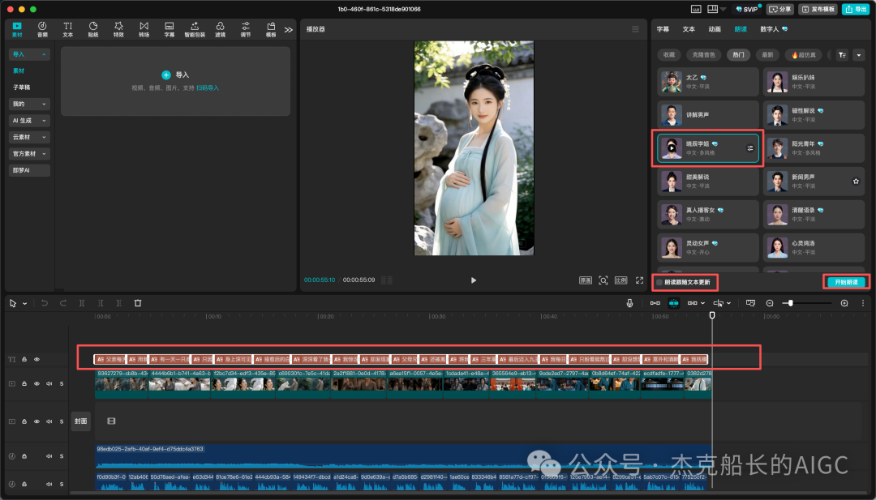Lock the text subtitle track
Screen dimensions: 876x500
(24, 359)
